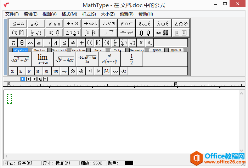Insert the element-of symbol
Screen dimensions: 248x168
(39, 43)
